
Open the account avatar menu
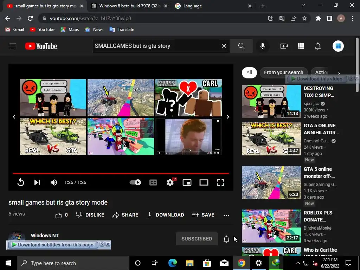(338, 46)
